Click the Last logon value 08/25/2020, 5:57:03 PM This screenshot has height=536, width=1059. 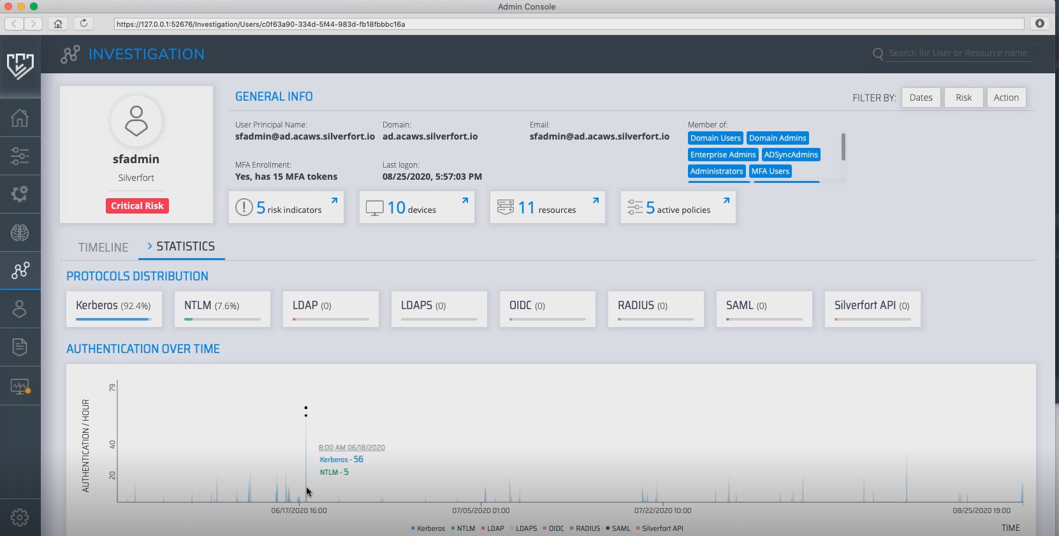[432, 177]
